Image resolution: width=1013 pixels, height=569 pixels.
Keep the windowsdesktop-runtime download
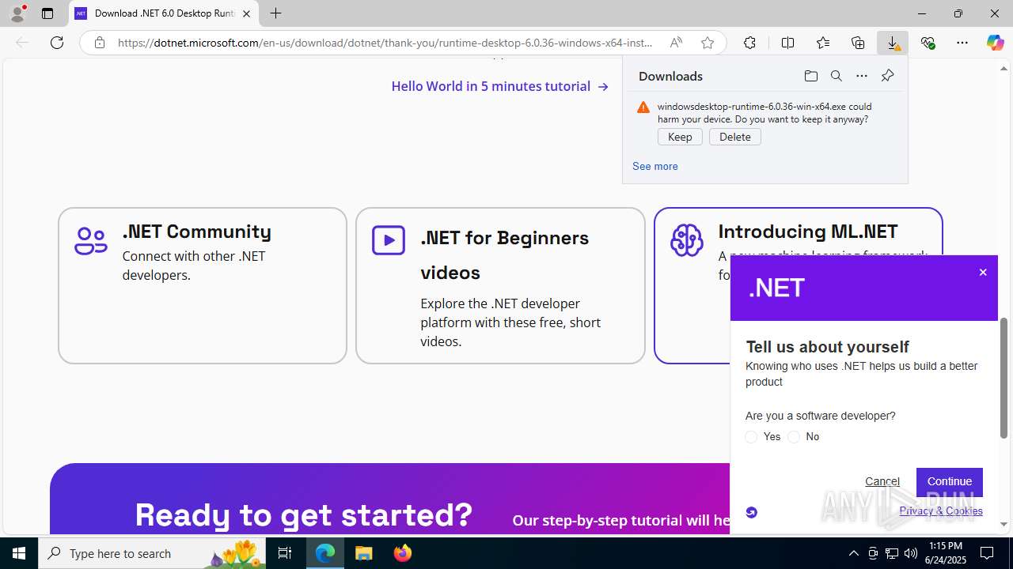point(680,137)
